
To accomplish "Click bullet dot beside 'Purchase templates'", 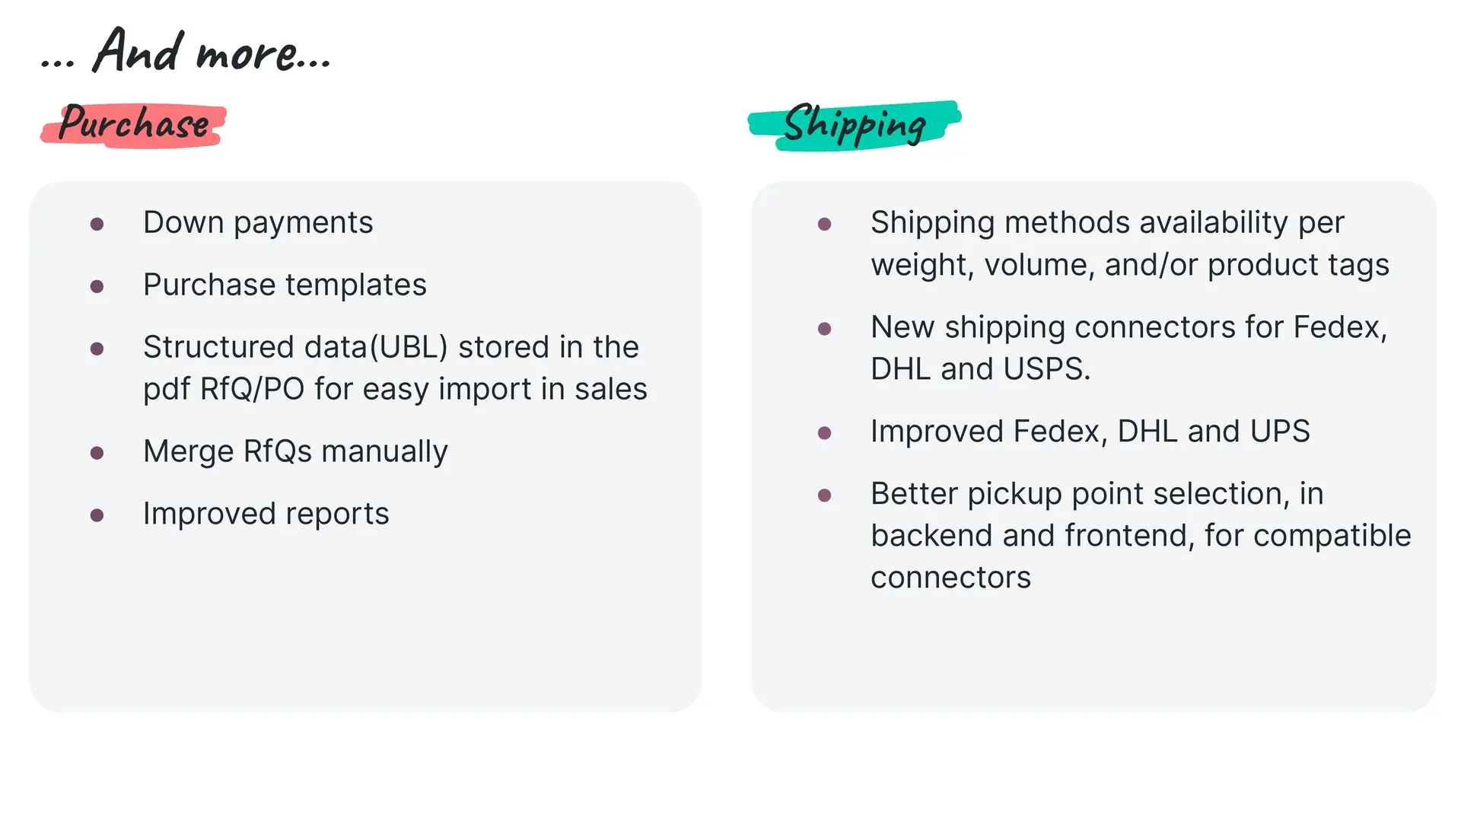I will click(97, 286).
